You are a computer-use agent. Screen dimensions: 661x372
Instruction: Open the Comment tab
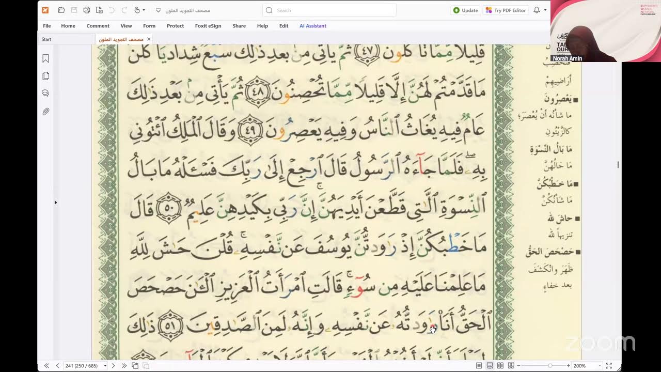click(98, 26)
